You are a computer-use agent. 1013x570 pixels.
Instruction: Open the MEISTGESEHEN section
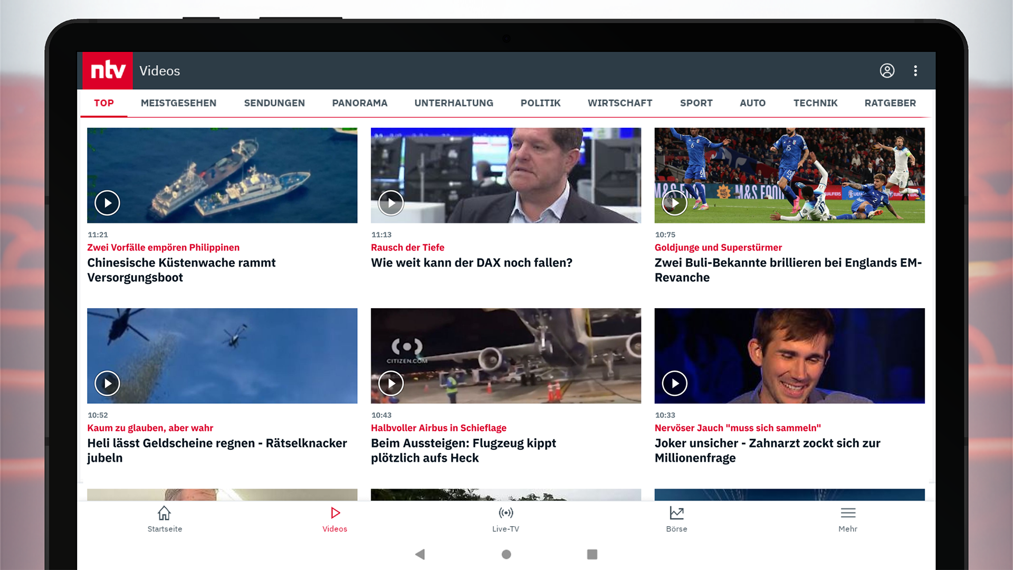(x=178, y=103)
